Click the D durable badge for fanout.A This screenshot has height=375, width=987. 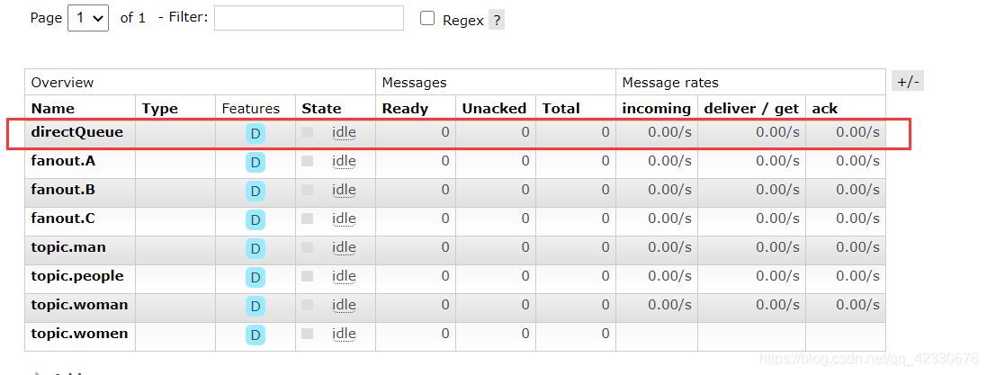255,163
